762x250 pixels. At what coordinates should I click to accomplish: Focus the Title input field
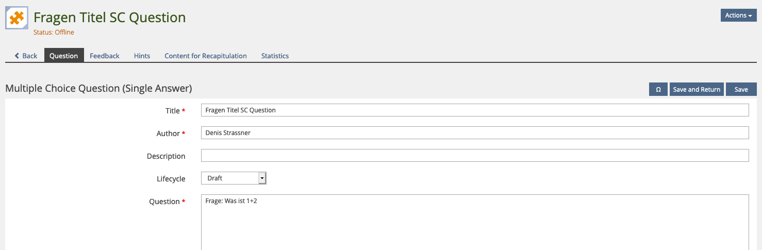tap(474, 110)
